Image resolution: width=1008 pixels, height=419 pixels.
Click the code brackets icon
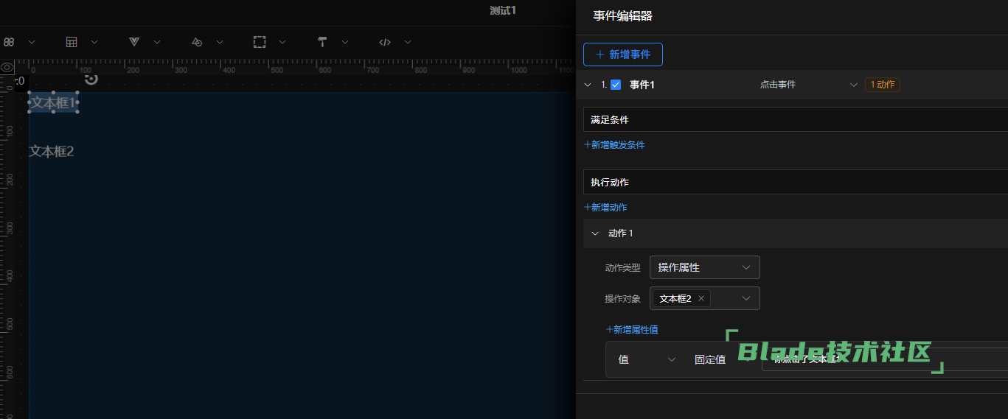pyautogui.click(x=384, y=42)
